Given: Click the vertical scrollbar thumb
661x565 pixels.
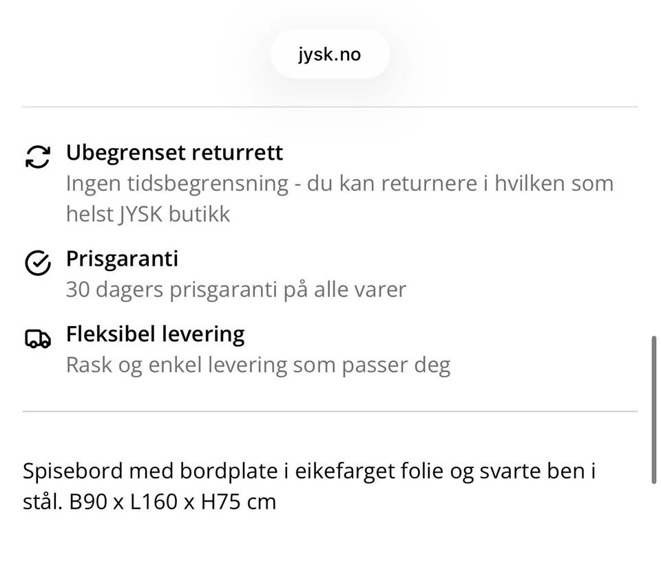Looking at the screenshot, I should click(x=653, y=409).
